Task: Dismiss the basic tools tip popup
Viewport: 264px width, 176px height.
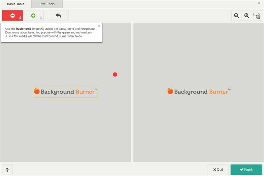Action: (x=99, y=26)
